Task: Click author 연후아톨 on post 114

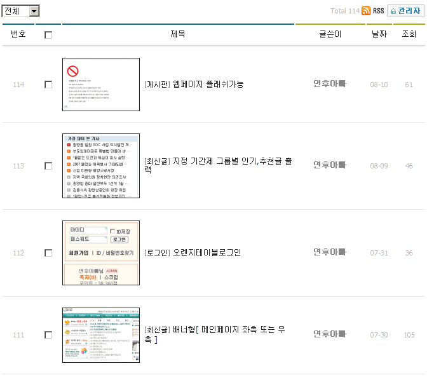Action: (x=329, y=84)
